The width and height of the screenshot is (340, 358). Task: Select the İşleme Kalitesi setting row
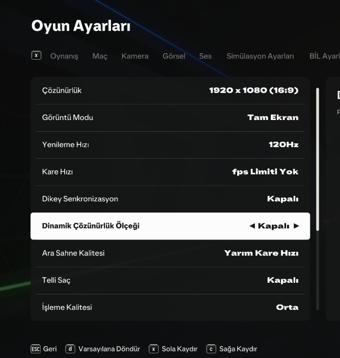coord(170,307)
